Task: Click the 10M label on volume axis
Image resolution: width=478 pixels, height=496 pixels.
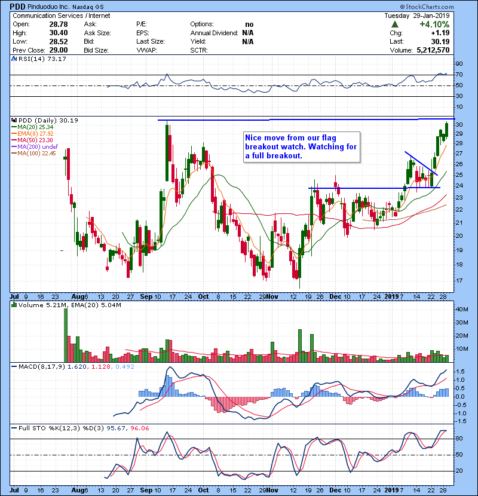Action: coord(461,349)
